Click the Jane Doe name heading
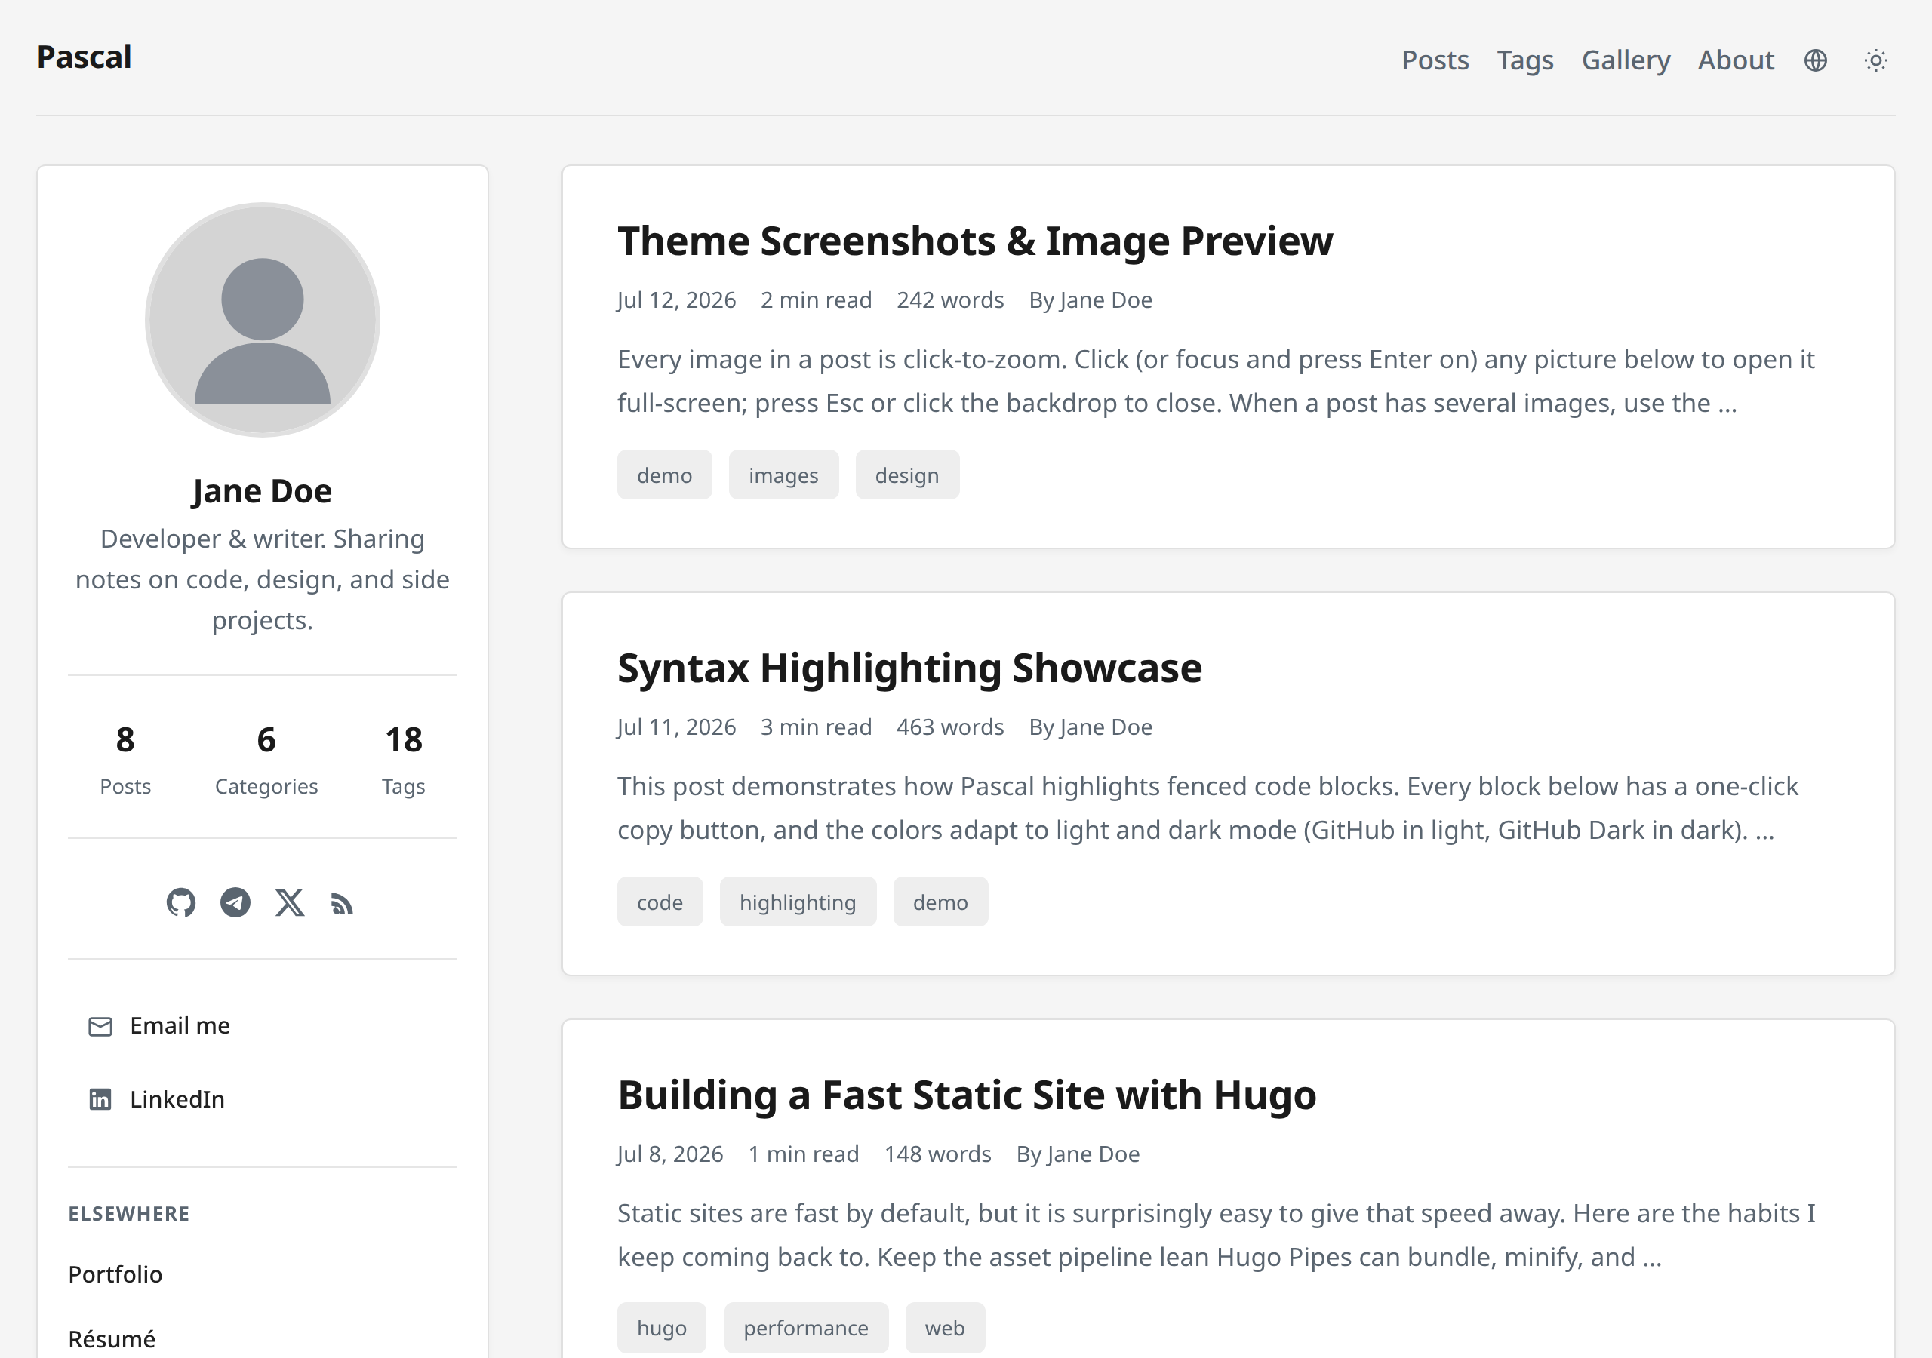The width and height of the screenshot is (1932, 1358). pyautogui.click(x=263, y=491)
